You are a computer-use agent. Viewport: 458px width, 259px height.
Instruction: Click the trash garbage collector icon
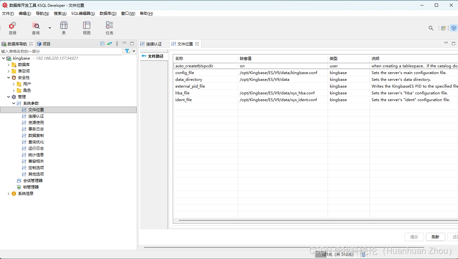tap(363, 254)
